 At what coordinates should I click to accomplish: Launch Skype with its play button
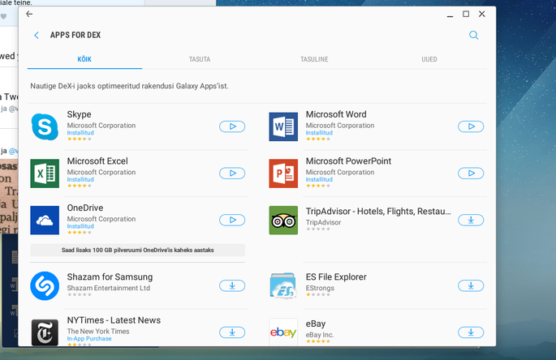[x=232, y=126]
